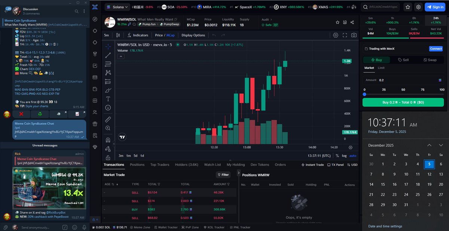Select the 1h stats period
This screenshot has height=231, width=449.
(x=392, y=20)
